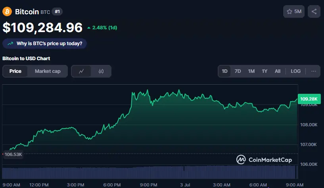This screenshot has height=188, width=324.
Task: Toggle LOG scale on chart
Action: [295, 71]
